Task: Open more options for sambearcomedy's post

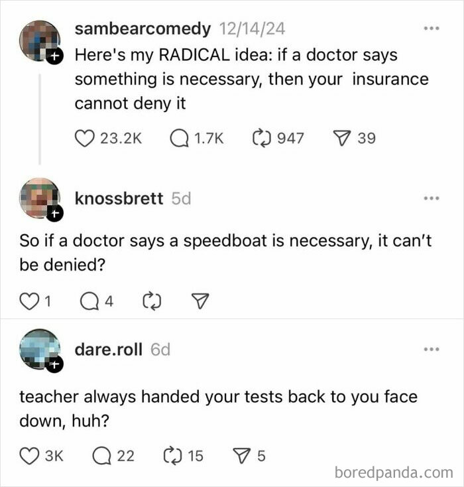Action: [432, 29]
